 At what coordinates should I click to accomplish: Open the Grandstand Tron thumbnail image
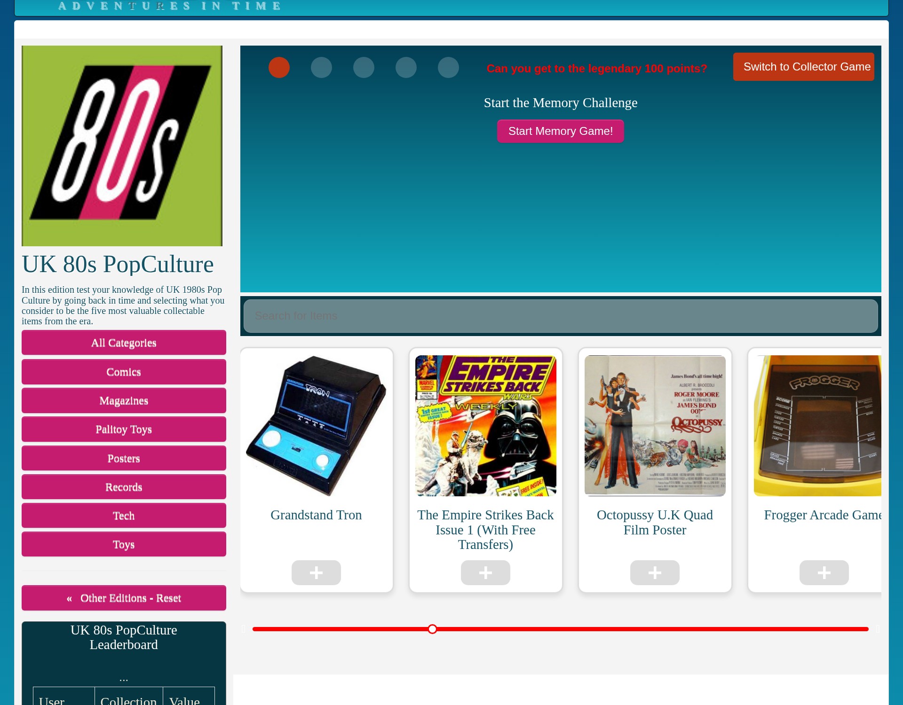(316, 426)
